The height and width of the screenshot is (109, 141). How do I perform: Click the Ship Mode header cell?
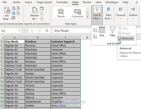pyautogui.click(x=15, y=42)
